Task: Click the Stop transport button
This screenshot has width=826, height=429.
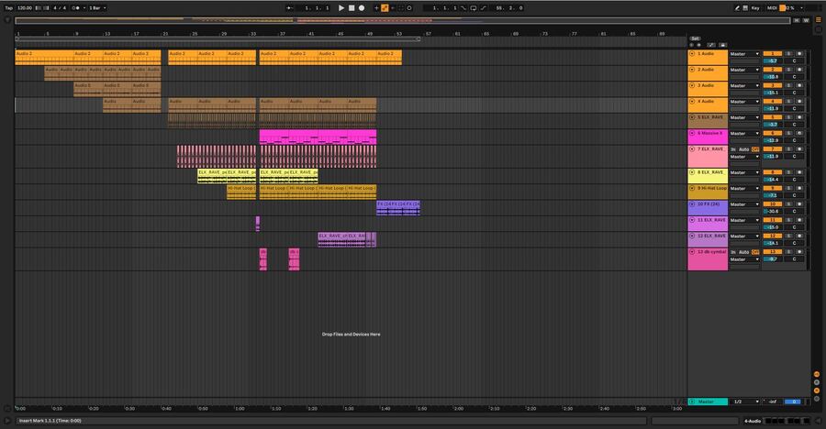Action: coord(352,8)
